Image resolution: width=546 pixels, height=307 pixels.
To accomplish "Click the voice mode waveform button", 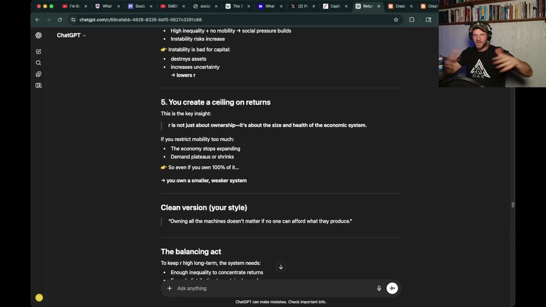I will point(392,288).
